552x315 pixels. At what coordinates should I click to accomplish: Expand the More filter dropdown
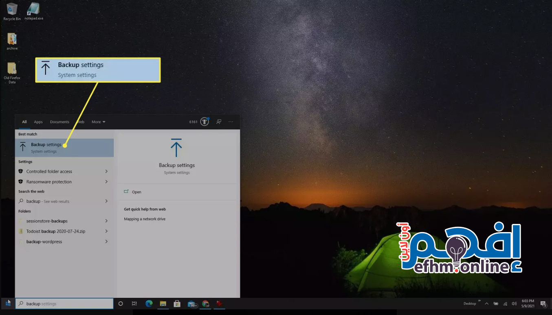98,122
